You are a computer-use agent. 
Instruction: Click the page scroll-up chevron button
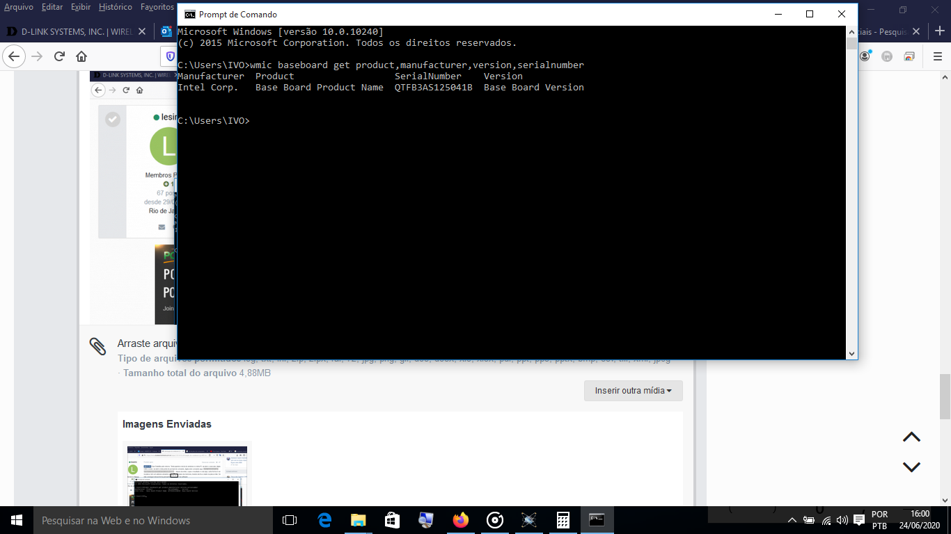(911, 437)
